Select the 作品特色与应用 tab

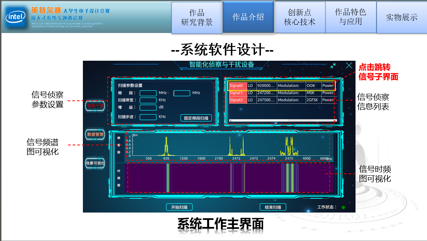click(x=351, y=17)
